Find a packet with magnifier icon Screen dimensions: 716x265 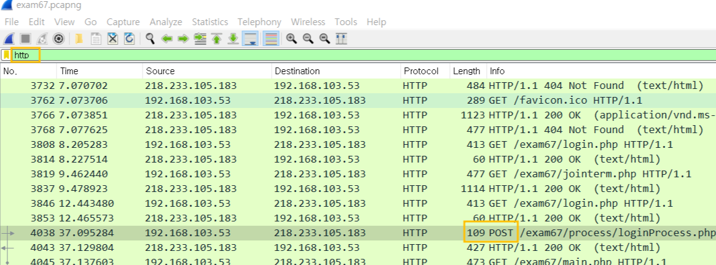[x=150, y=39]
